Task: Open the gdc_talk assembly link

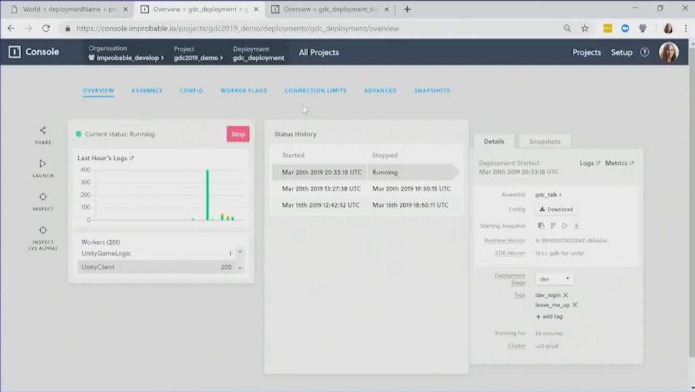Action: (x=548, y=195)
